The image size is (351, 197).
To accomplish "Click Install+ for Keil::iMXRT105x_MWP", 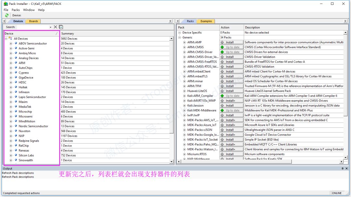I will tap(231, 101).
